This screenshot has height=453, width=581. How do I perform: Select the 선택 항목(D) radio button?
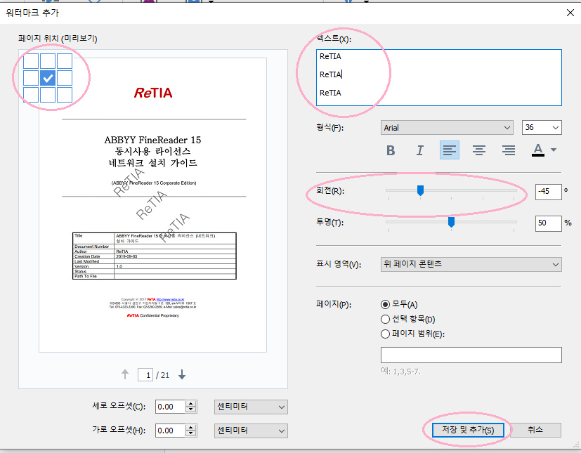pos(386,320)
